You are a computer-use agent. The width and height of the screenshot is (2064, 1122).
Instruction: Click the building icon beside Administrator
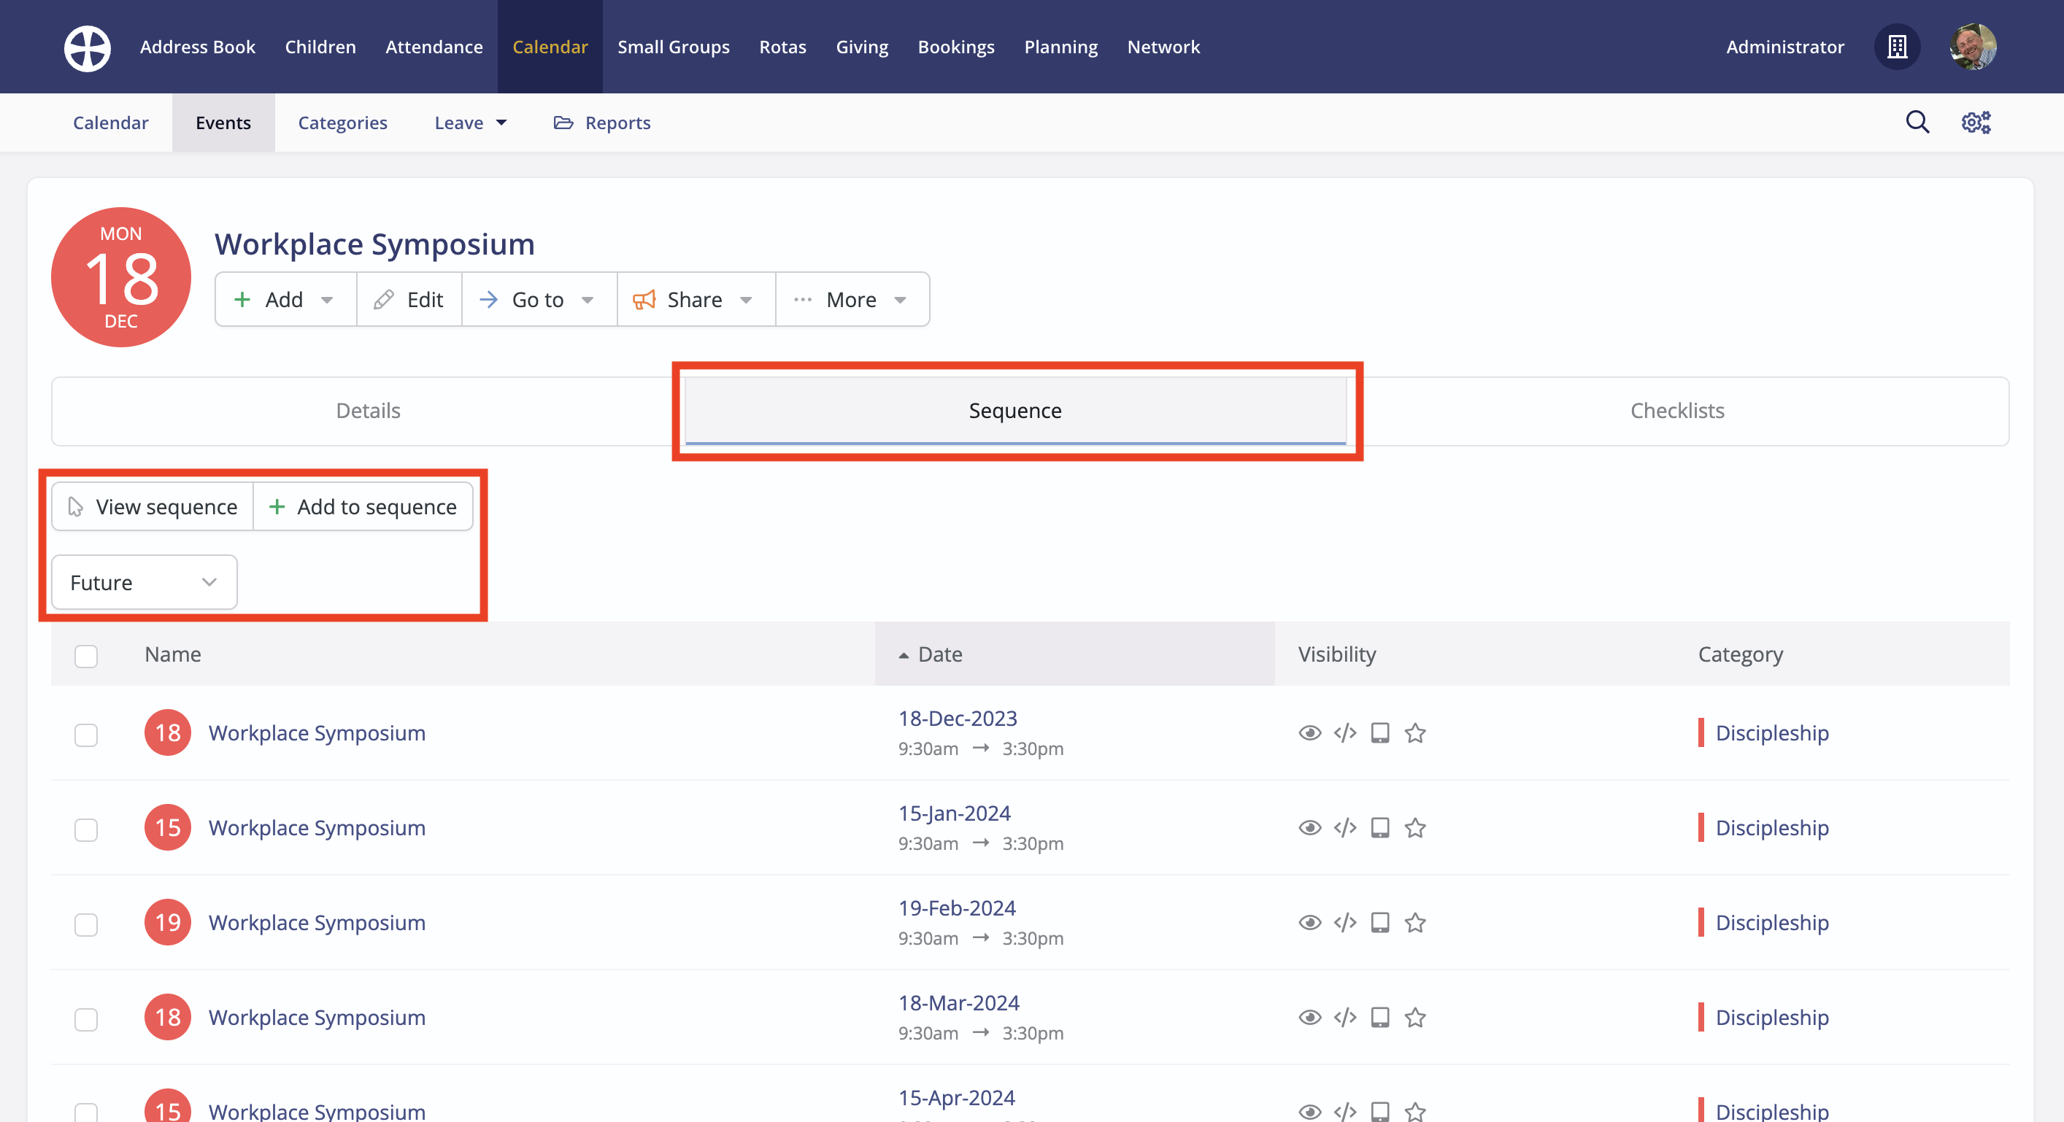[1897, 47]
